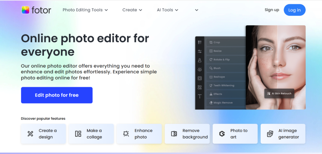Expand the Photo Editing Tools menu
Viewport: 322px width, 154px height.
85,10
